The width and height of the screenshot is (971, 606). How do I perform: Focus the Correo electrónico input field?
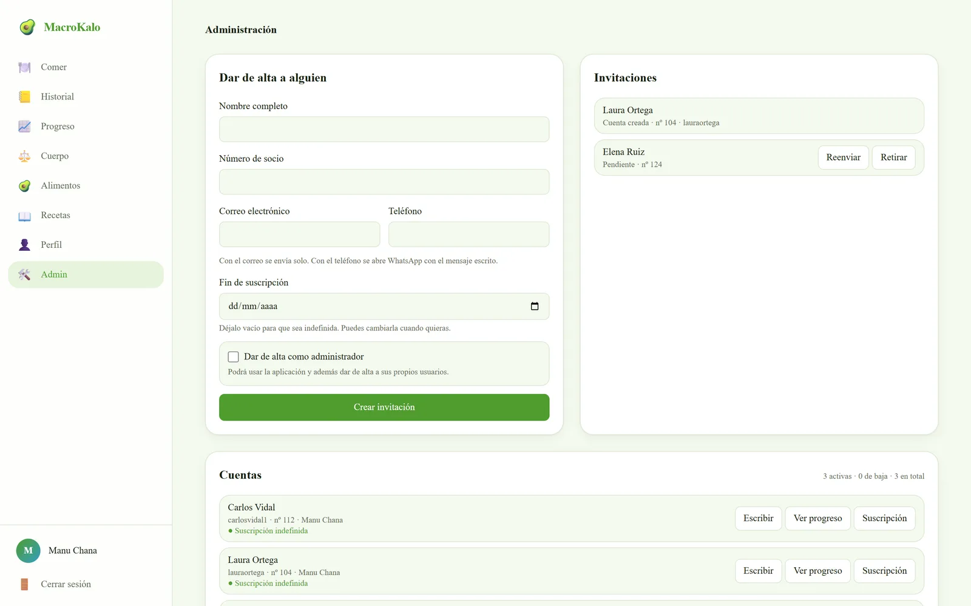click(x=299, y=235)
